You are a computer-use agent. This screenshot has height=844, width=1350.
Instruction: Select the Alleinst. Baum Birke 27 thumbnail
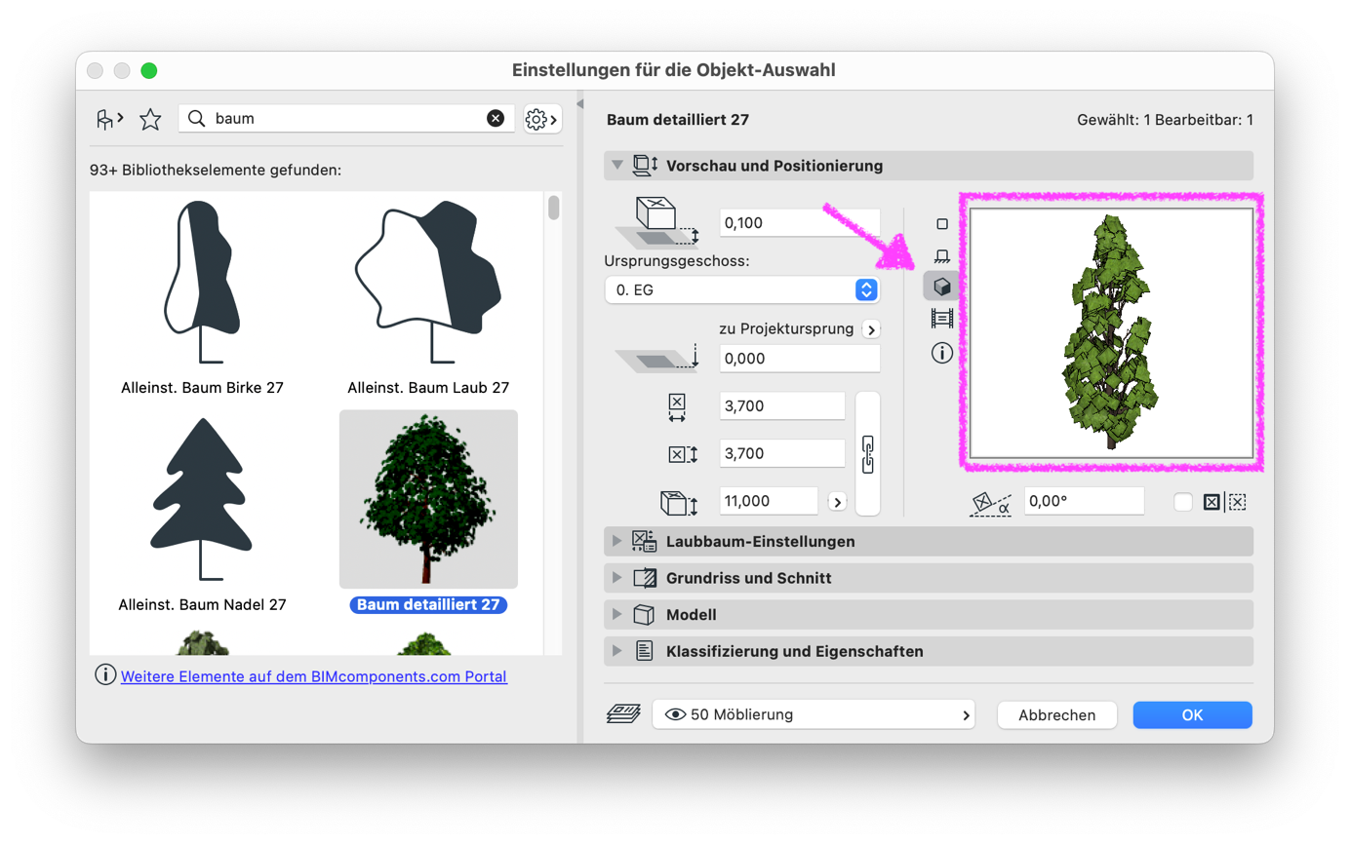click(202, 283)
